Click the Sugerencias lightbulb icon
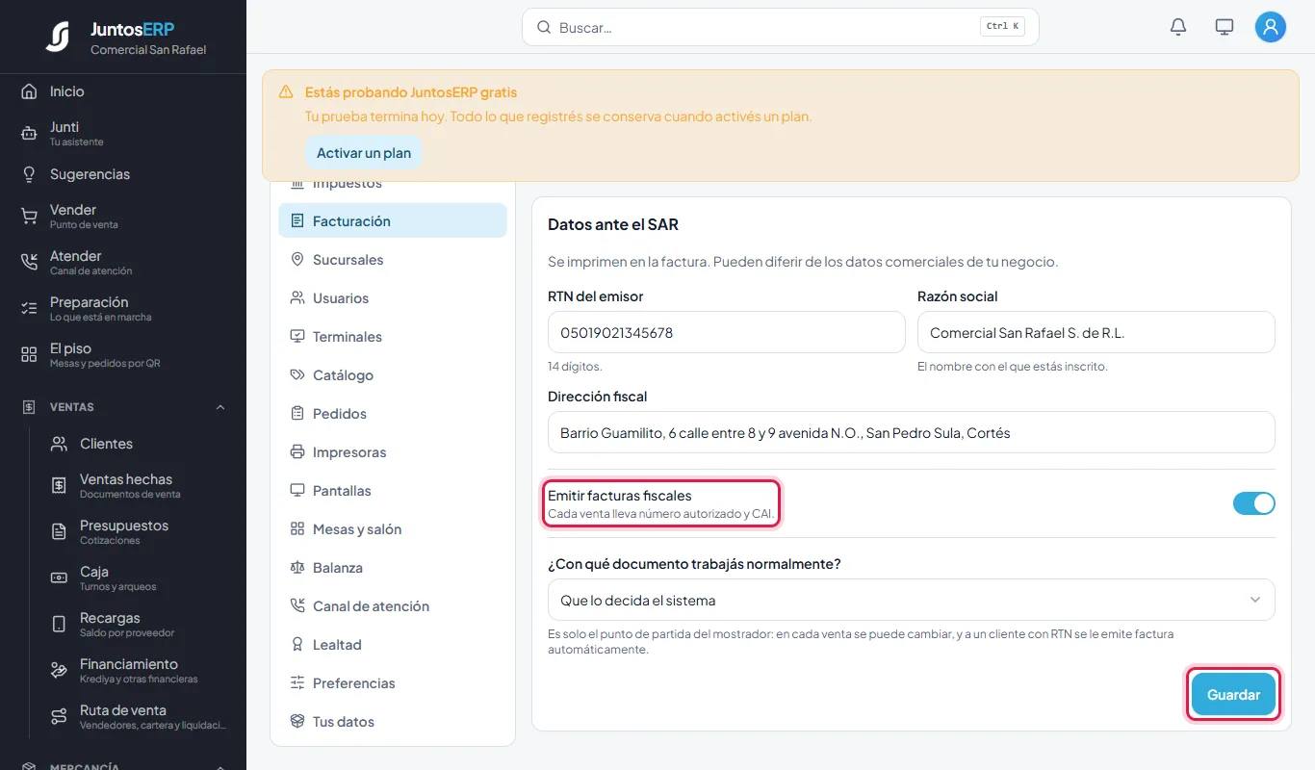 click(x=29, y=174)
